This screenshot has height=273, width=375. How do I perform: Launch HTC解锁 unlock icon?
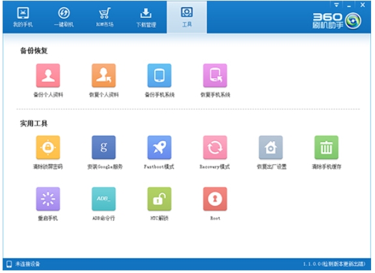[160, 199]
